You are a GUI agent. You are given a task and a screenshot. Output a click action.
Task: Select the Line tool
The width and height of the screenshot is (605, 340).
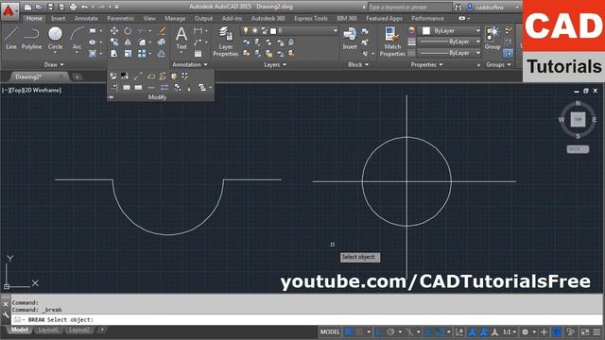click(x=10, y=38)
